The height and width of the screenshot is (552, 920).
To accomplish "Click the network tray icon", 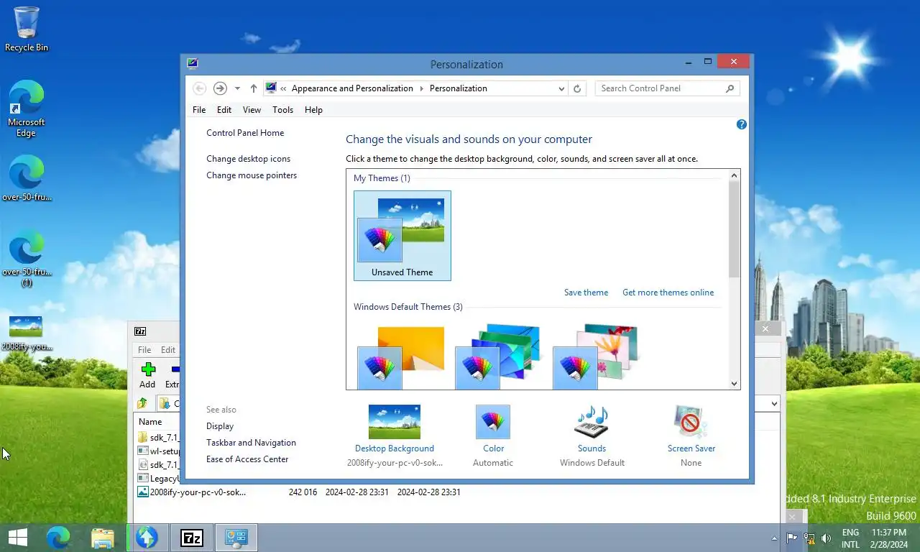I will point(809,538).
